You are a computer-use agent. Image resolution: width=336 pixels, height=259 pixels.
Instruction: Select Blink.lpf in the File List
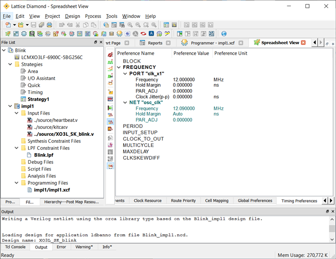(x=43, y=155)
